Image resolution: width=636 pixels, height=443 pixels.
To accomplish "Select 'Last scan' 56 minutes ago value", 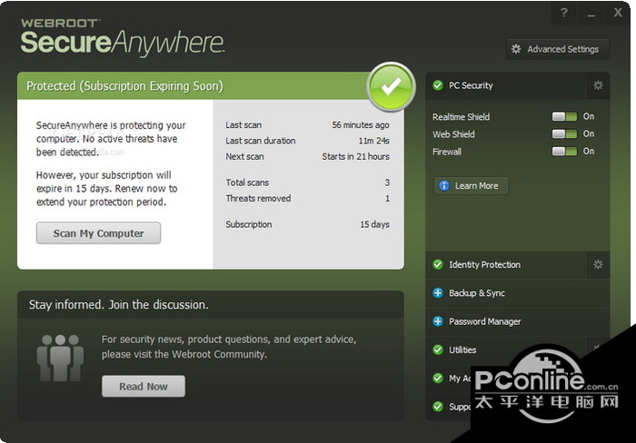I will click(x=360, y=125).
